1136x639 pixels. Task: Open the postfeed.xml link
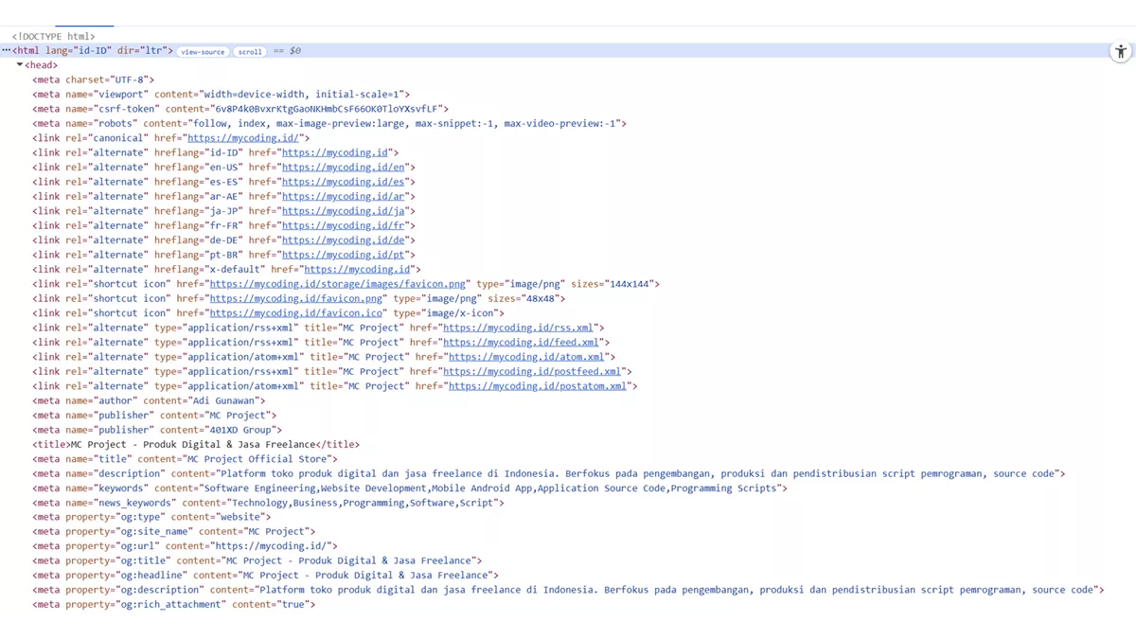[x=534, y=372]
